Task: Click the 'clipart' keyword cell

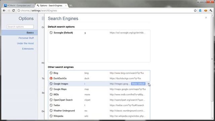Action: pyautogui.click(x=87, y=100)
